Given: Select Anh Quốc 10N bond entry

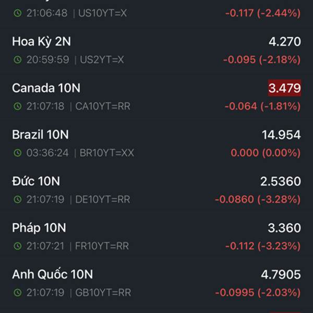Looking at the screenshot, I should coord(156,283).
